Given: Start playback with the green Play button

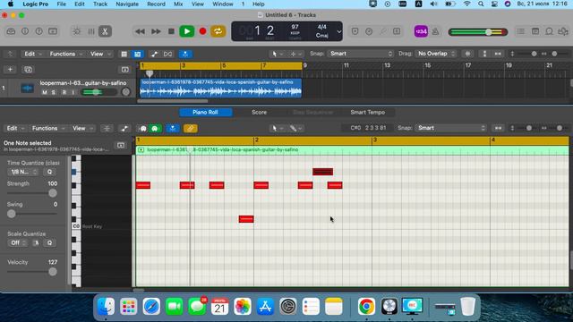Looking at the screenshot, I should (x=187, y=31).
